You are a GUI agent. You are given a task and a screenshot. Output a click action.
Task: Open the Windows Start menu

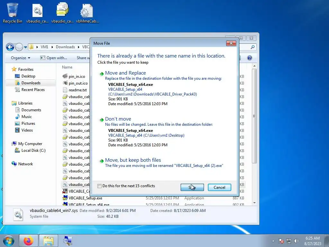click(x=8, y=241)
